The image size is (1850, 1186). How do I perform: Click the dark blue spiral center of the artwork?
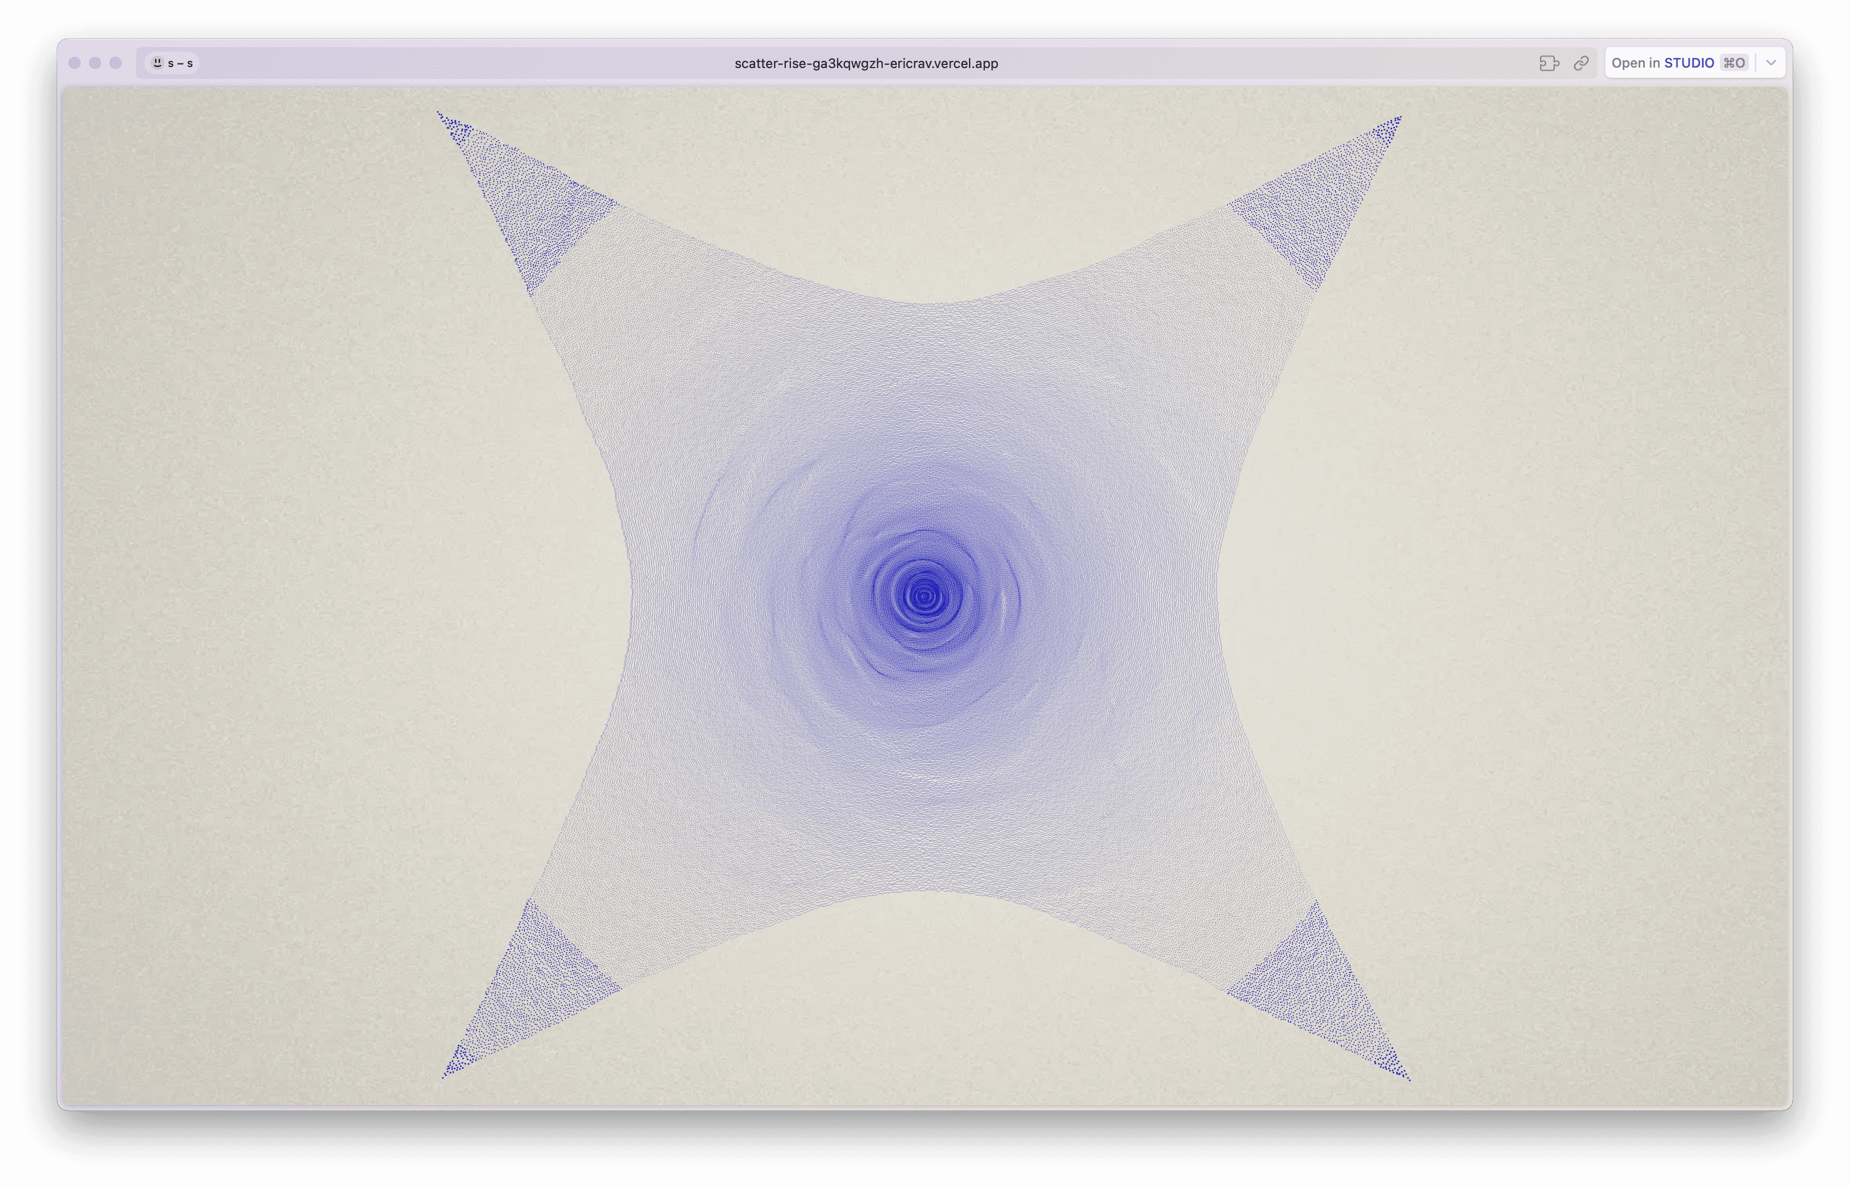[x=924, y=596]
